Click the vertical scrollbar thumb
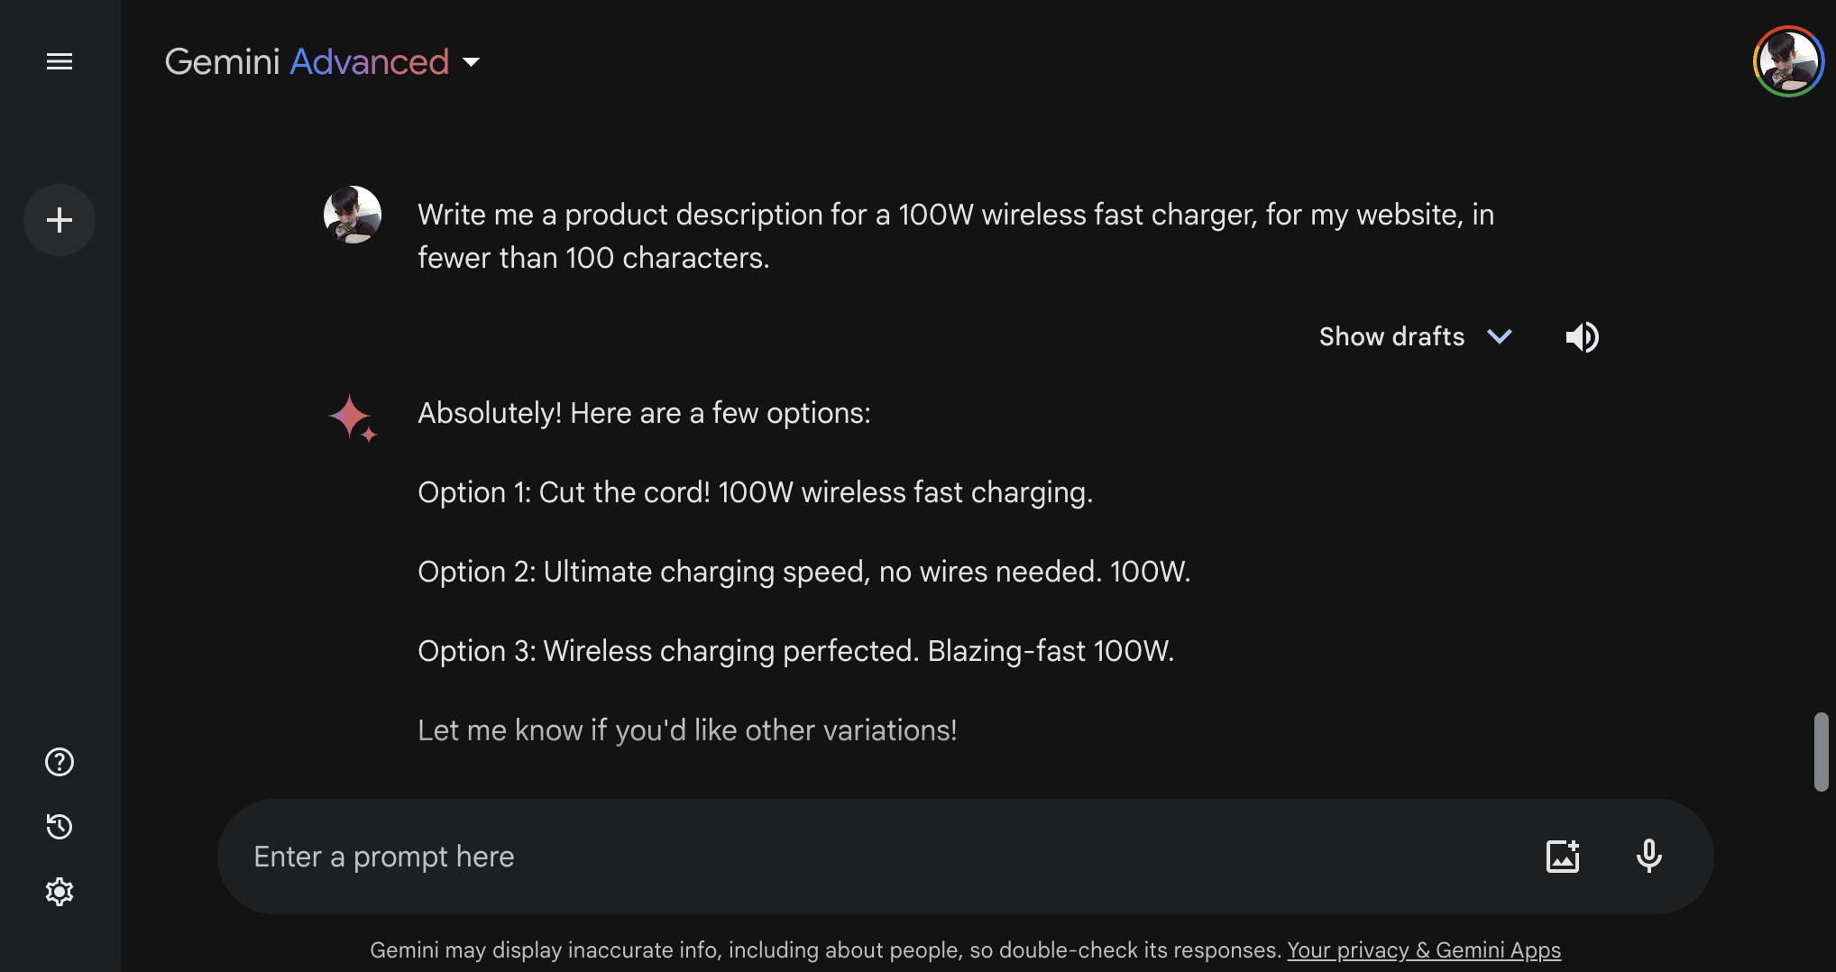The width and height of the screenshot is (1836, 972). pos(1821,751)
